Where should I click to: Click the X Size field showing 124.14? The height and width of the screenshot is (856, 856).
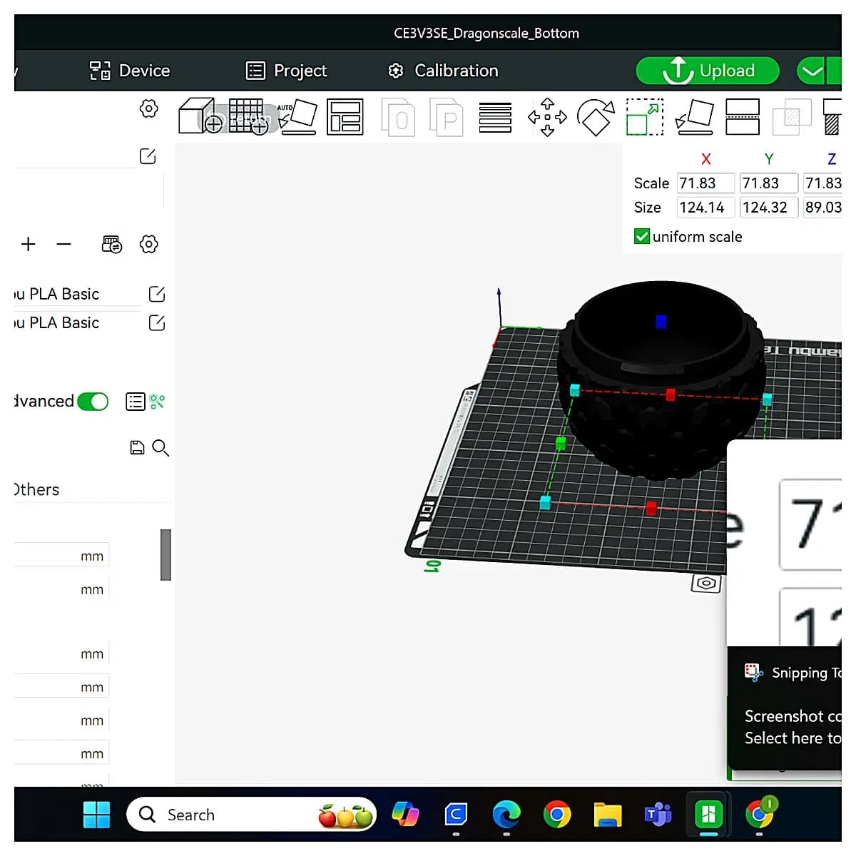click(705, 208)
